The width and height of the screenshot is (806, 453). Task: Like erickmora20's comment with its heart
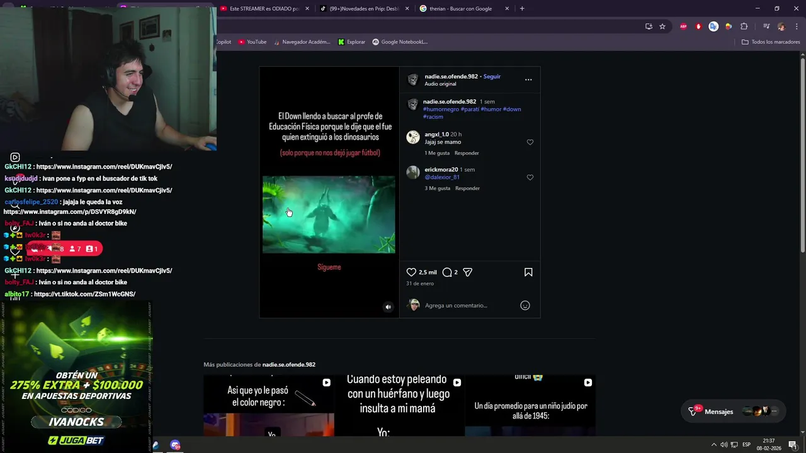click(x=530, y=177)
